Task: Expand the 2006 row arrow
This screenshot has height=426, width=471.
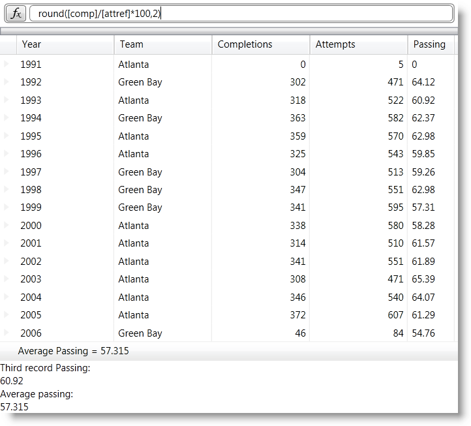Action: pos(7,333)
